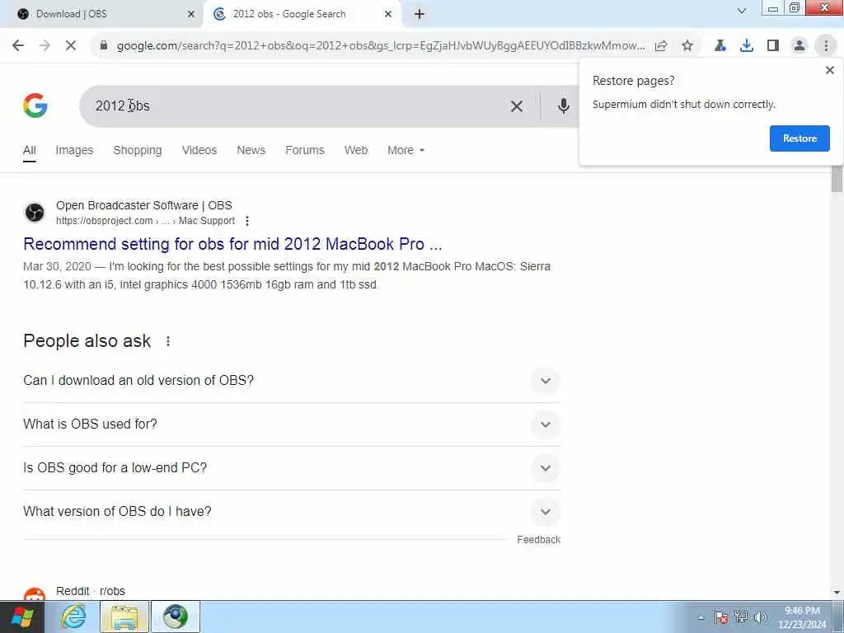
Task: Open the user profile icon
Action: (x=799, y=46)
